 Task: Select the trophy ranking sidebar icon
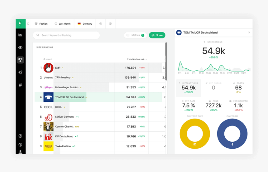tap(20, 60)
